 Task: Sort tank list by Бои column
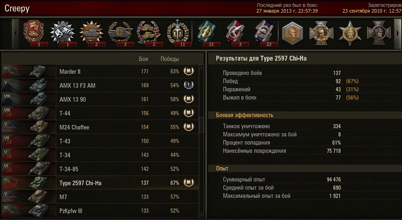(x=144, y=59)
